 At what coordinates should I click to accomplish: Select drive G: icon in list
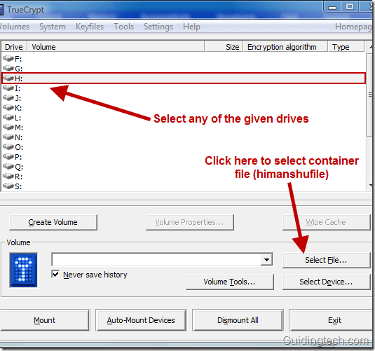pos(8,69)
